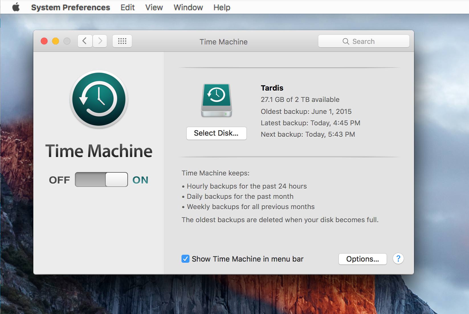Click Oldest backup: June 1, 2015
This screenshot has width=469, height=314.
pos(306,111)
